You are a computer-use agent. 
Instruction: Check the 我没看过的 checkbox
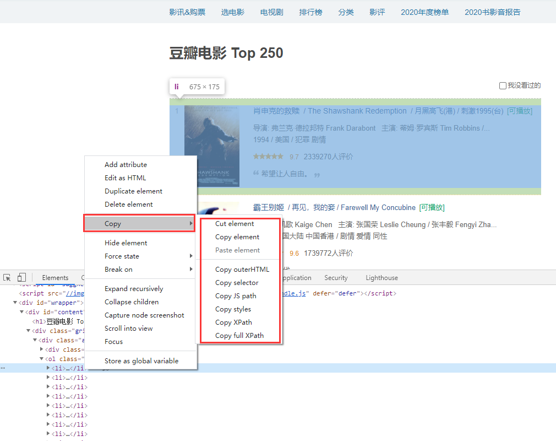click(x=503, y=85)
